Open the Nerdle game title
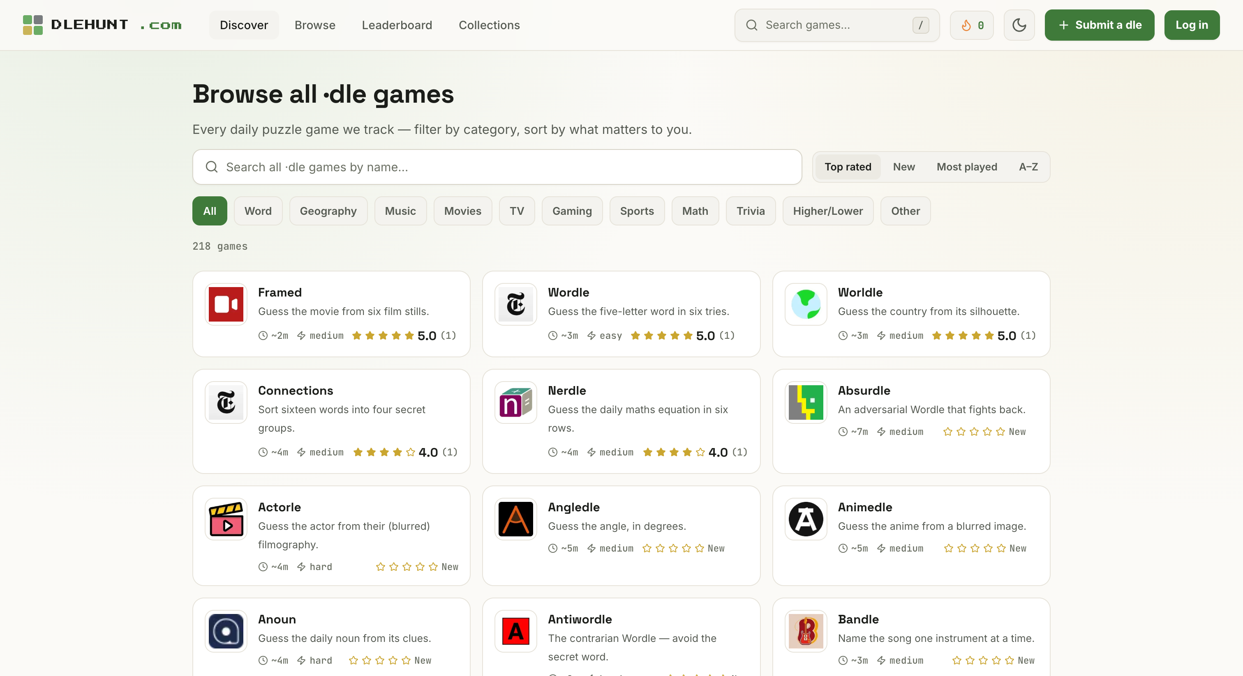Image resolution: width=1243 pixels, height=676 pixels. tap(567, 390)
